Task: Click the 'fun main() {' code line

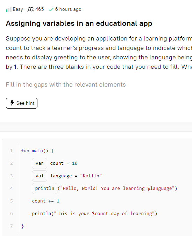Action: tap(37, 151)
